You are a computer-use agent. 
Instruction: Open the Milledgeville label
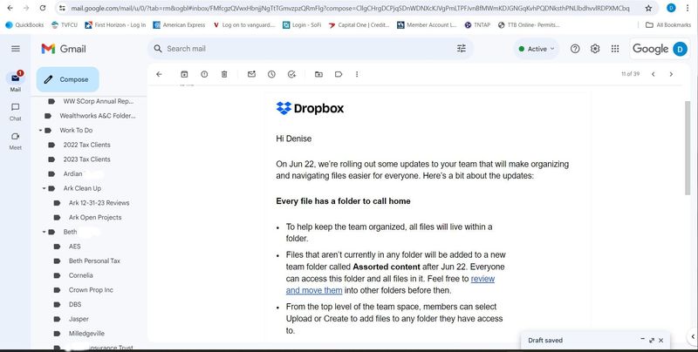[86, 334]
